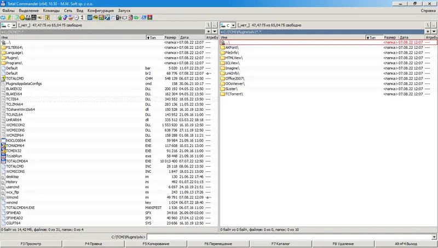Open left panel directory history dropdown arrow

tap(215, 32)
